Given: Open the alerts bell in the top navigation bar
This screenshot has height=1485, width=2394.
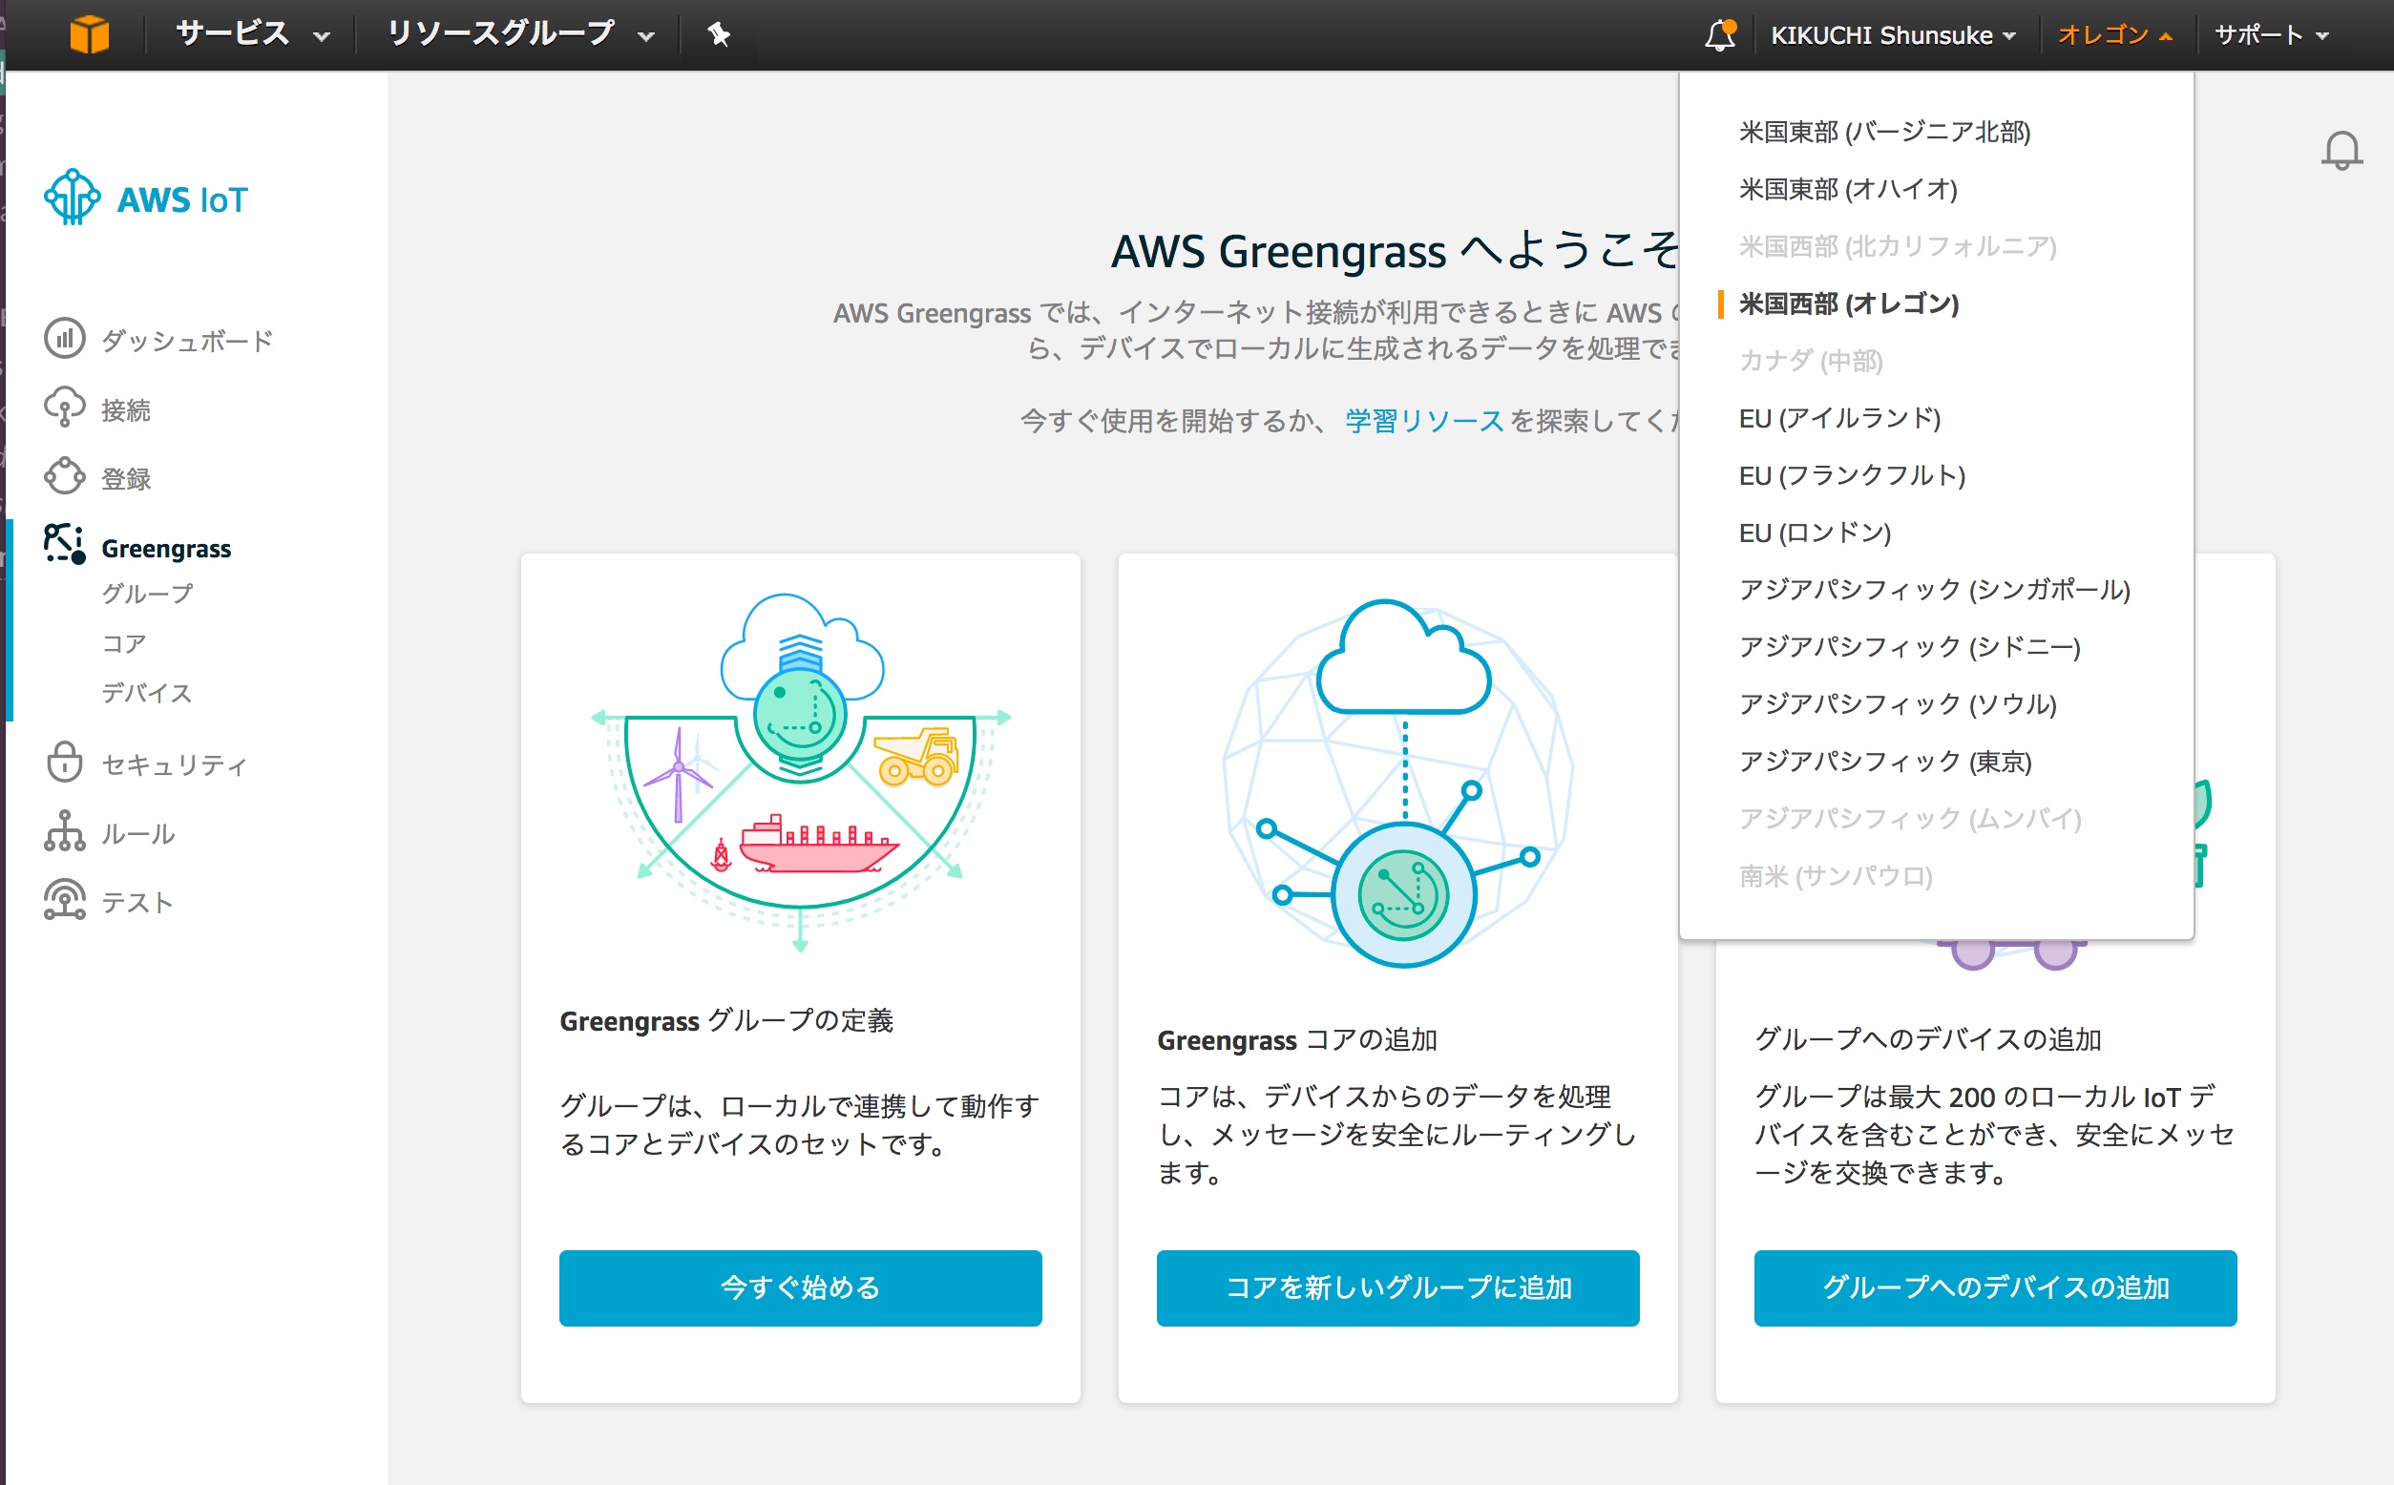Looking at the screenshot, I should pyautogui.click(x=1720, y=34).
